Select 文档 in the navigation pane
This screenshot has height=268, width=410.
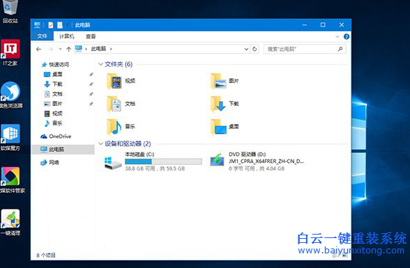point(53,94)
